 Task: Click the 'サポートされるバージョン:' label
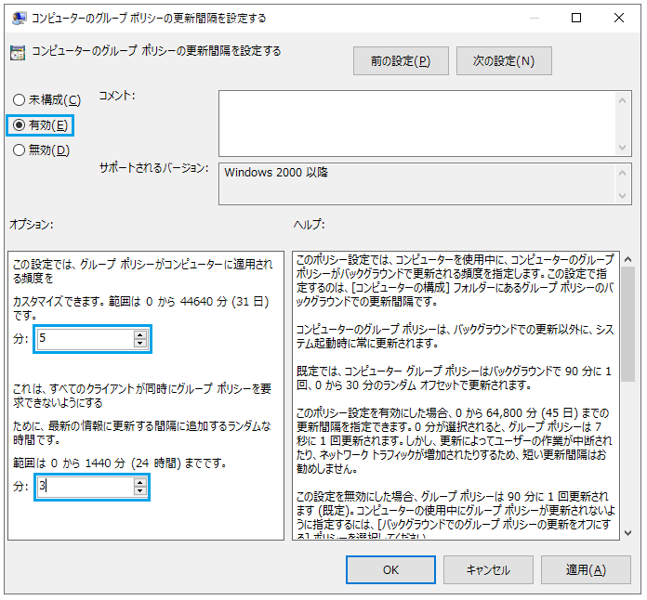(x=154, y=168)
